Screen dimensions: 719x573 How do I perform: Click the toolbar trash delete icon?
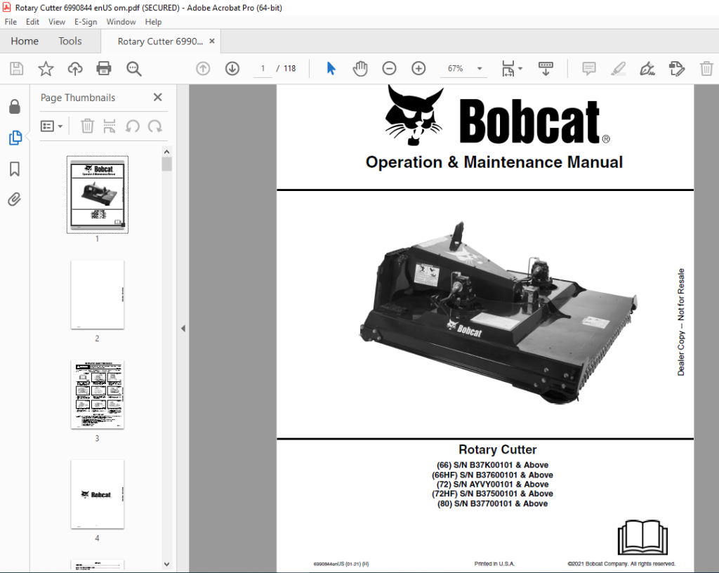706,69
